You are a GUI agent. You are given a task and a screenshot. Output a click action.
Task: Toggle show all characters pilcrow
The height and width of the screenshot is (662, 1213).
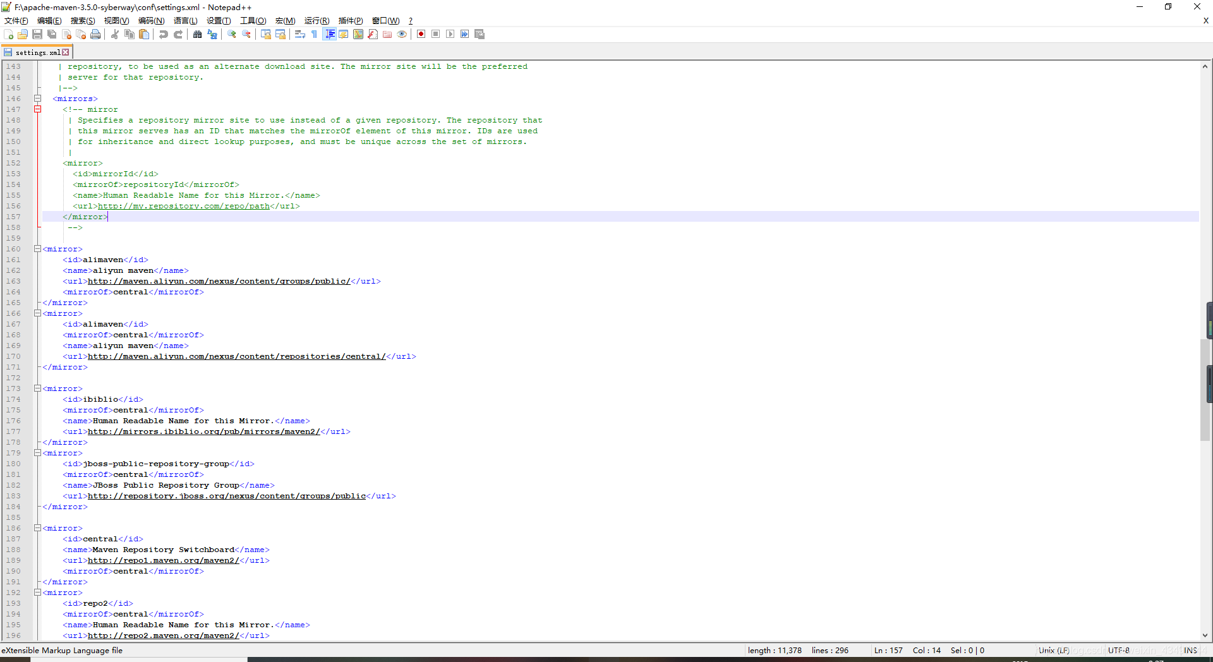point(315,34)
